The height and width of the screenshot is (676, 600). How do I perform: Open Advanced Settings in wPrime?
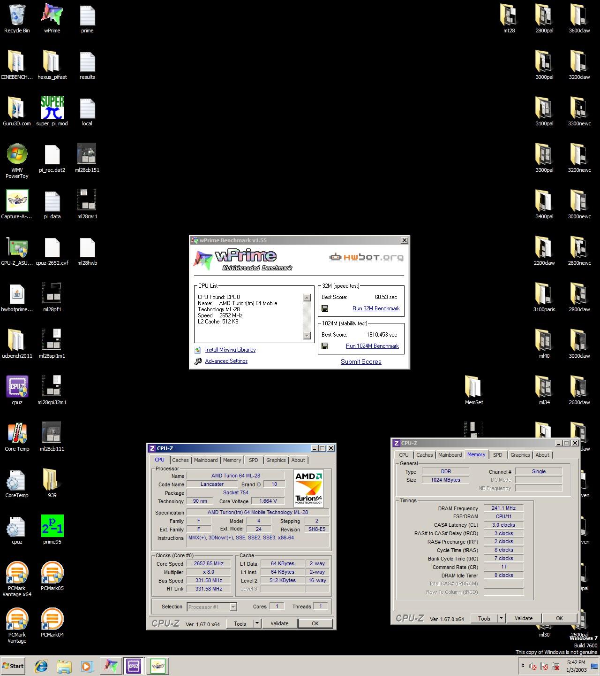coord(226,361)
